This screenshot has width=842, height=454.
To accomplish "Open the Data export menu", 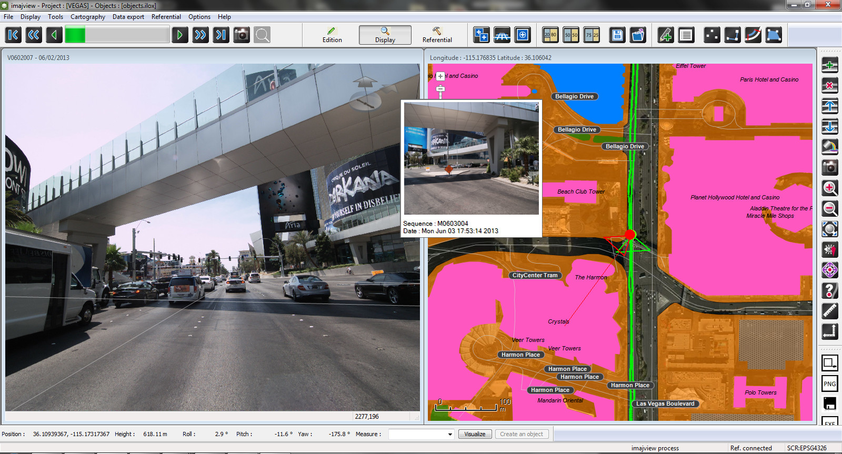I will pyautogui.click(x=128, y=17).
